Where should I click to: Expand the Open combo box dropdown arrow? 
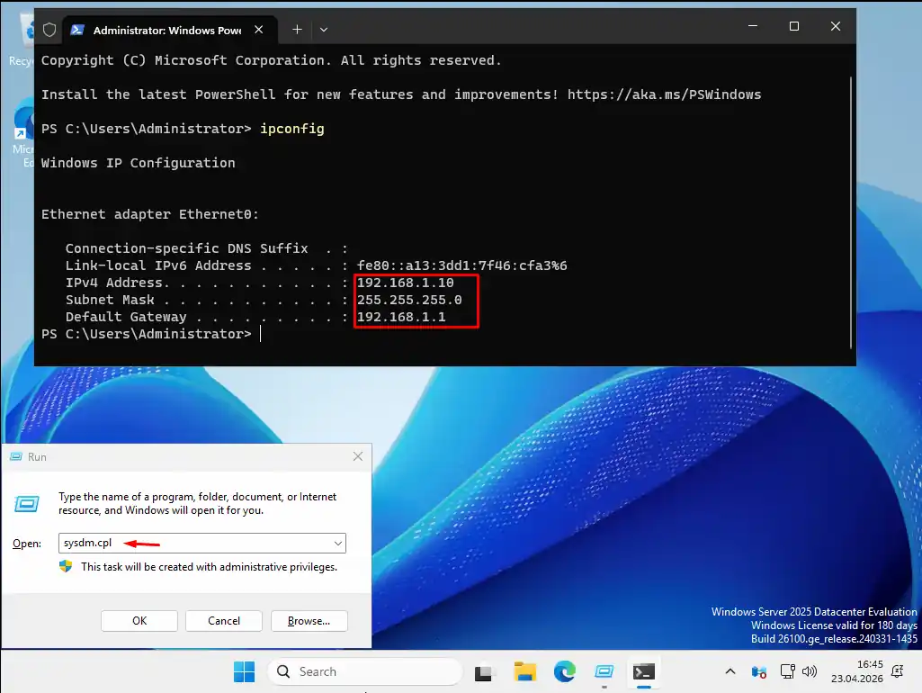(338, 543)
